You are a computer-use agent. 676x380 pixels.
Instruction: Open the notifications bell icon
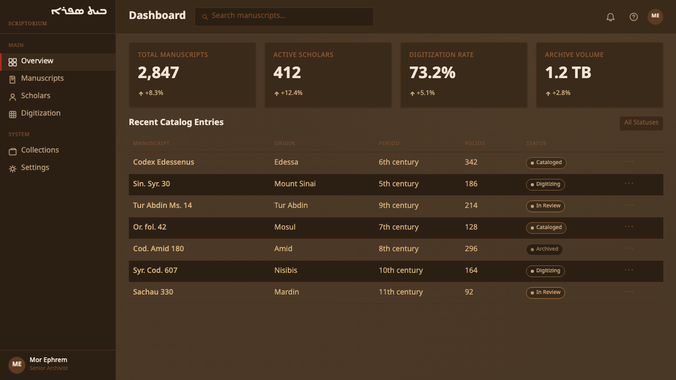(x=611, y=17)
